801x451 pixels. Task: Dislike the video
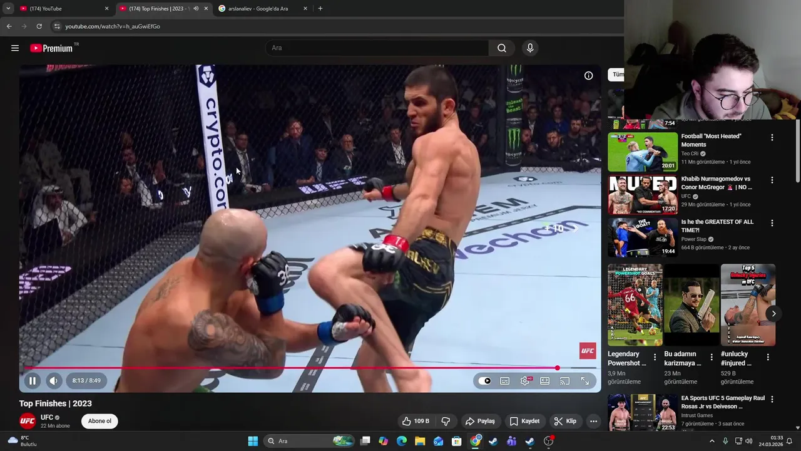pyautogui.click(x=446, y=421)
